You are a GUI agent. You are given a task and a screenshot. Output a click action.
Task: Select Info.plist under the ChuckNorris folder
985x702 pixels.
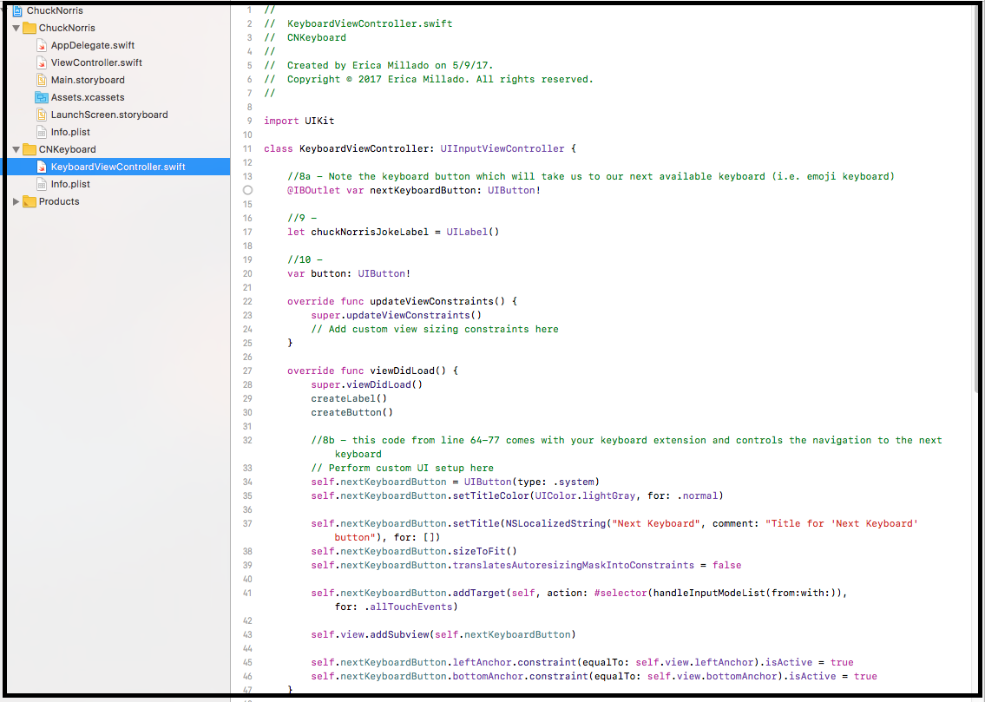point(70,132)
